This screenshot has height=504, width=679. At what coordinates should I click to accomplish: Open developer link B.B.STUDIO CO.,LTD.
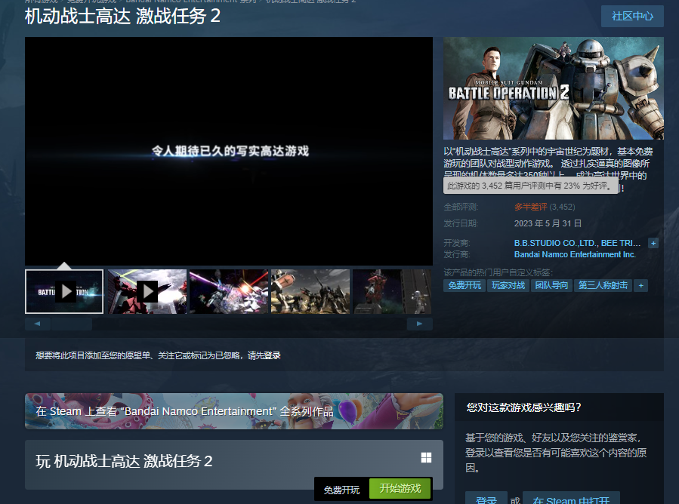coord(554,243)
